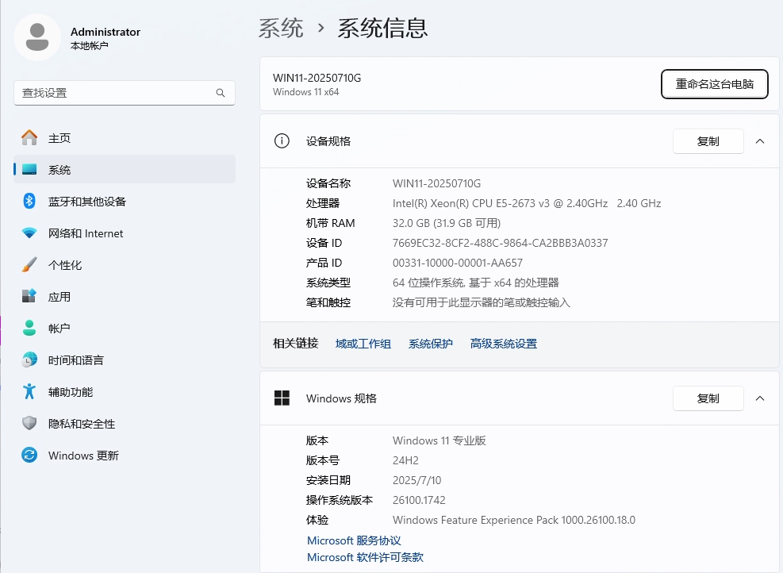Image resolution: width=783 pixels, height=573 pixels.
Task: Collapse the Windows 规格 section chevron
Action: (760, 398)
